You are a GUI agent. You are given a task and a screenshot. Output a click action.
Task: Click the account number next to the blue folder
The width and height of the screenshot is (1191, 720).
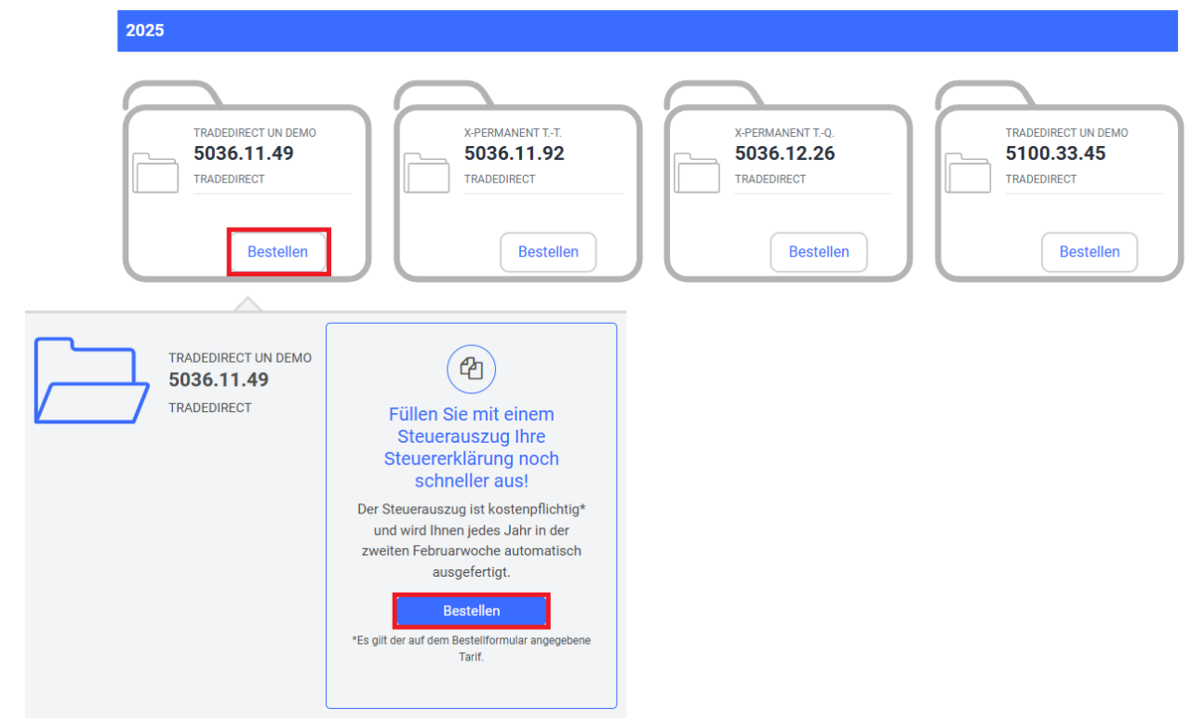[x=219, y=380]
